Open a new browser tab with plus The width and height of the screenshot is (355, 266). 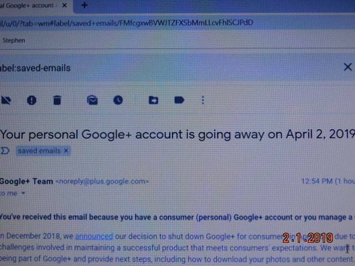tap(84, 5)
